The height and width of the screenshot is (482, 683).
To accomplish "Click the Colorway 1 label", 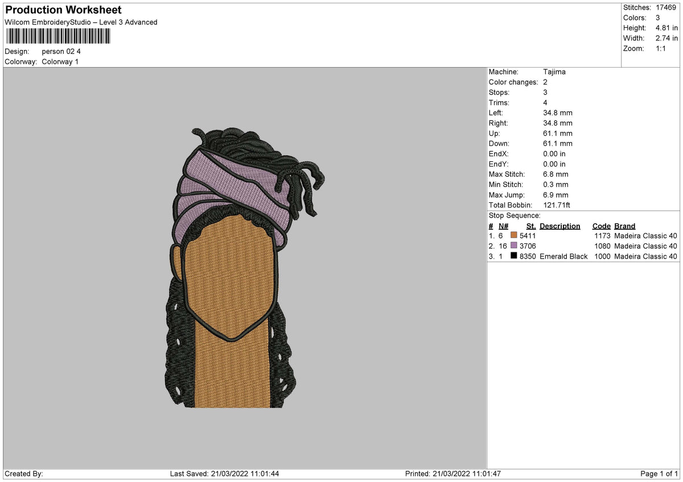I will click(x=60, y=62).
